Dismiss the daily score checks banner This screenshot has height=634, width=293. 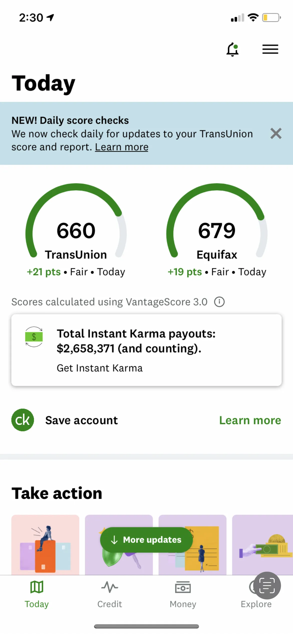(x=276, y=133)
